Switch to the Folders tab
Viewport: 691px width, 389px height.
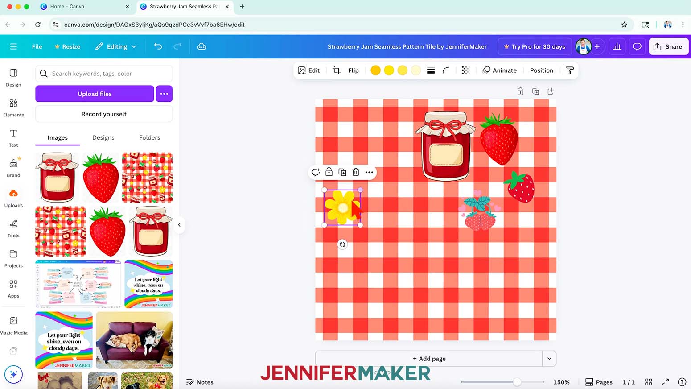tap(149, 137)
